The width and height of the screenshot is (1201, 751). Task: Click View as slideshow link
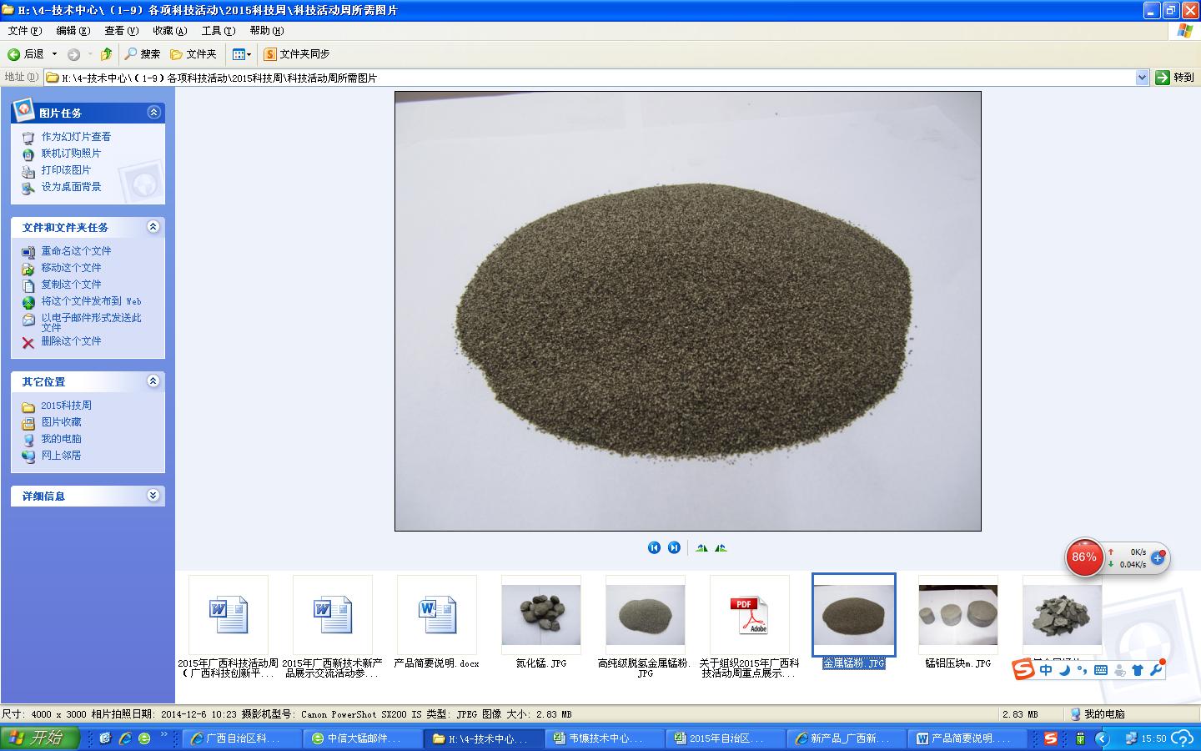tap(76, 137)
